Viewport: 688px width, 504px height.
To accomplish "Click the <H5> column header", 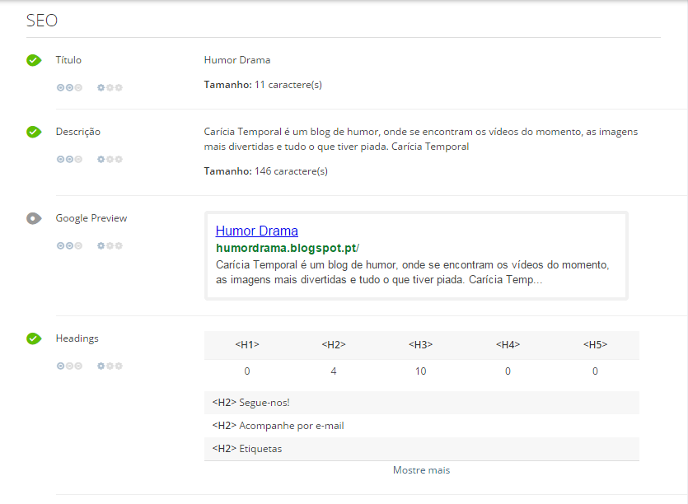I will pos(595,344).
